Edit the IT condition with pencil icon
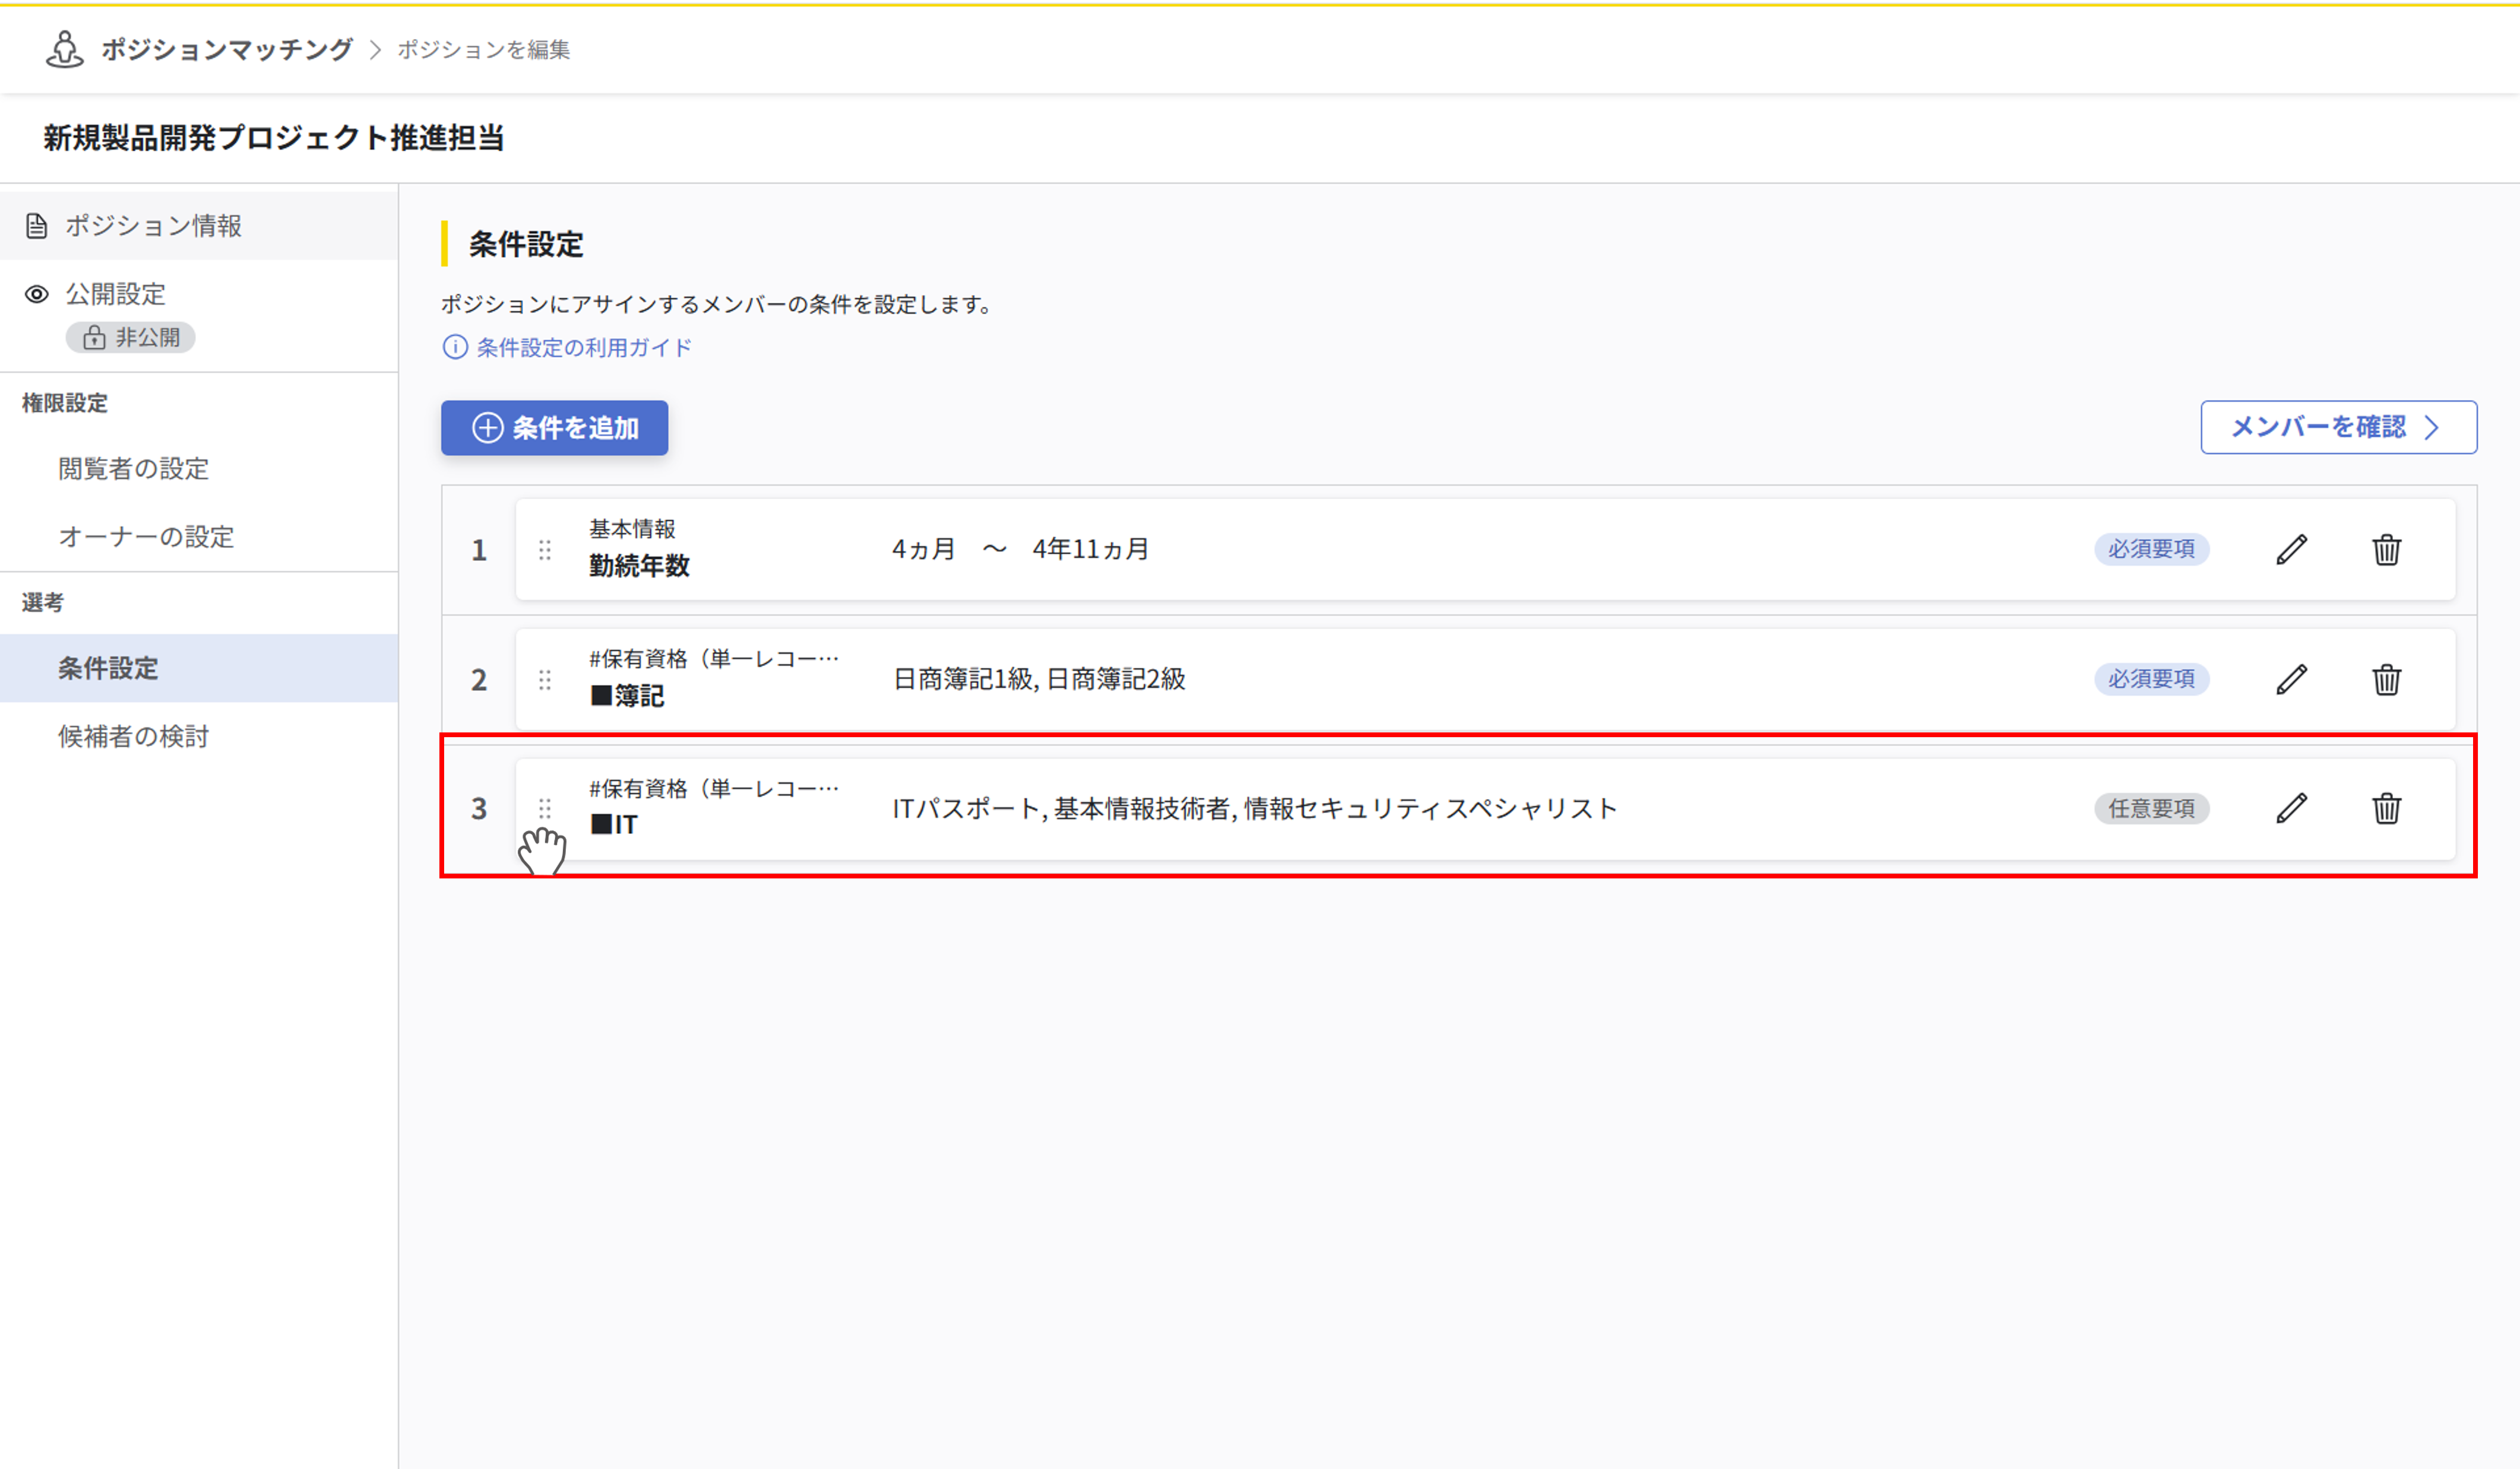Viewport: 2520px width, 1469px height. (x=2292, y=807)
